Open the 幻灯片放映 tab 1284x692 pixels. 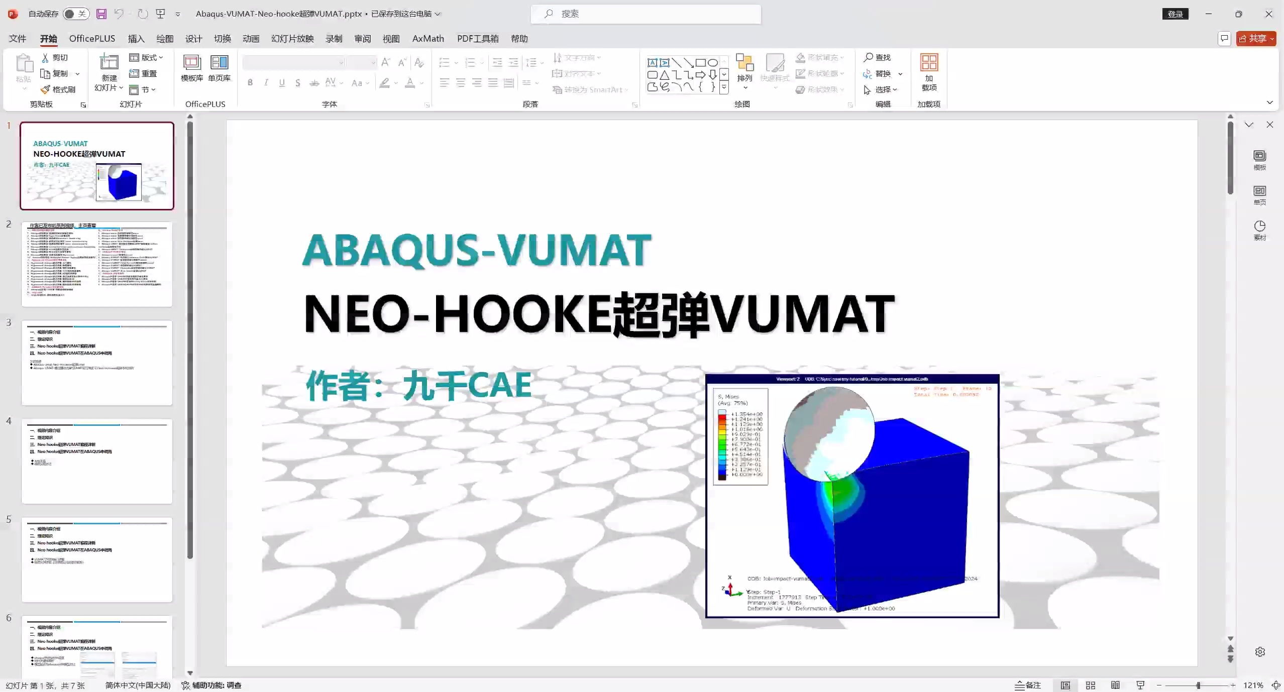292,38
